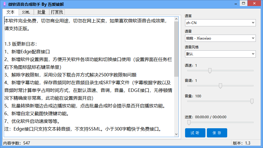Click the 内容字数: 547 status text

tap(17, 143)
